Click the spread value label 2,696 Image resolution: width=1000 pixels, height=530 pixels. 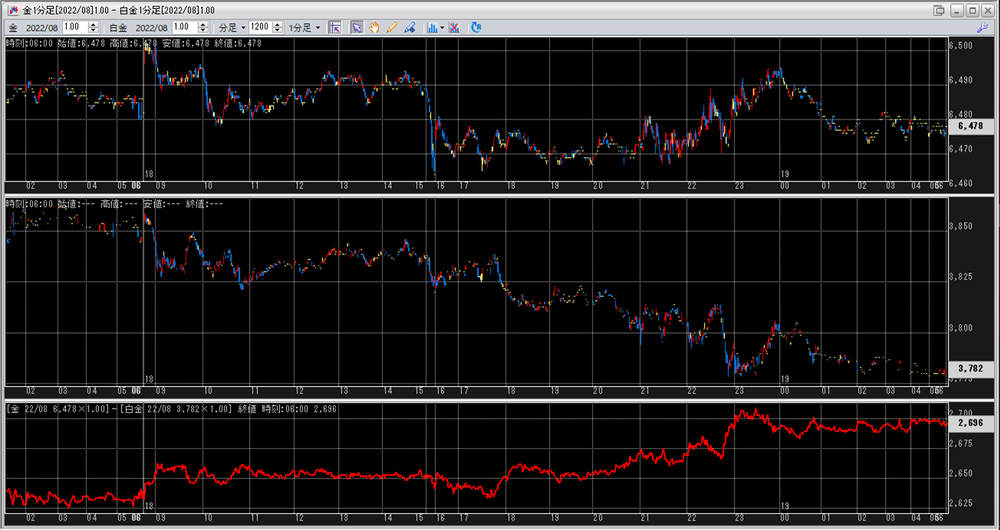(x=970, y=422)
